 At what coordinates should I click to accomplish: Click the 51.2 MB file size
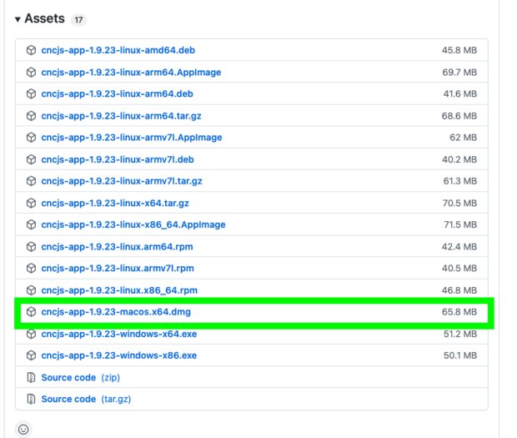pos(460,334)
